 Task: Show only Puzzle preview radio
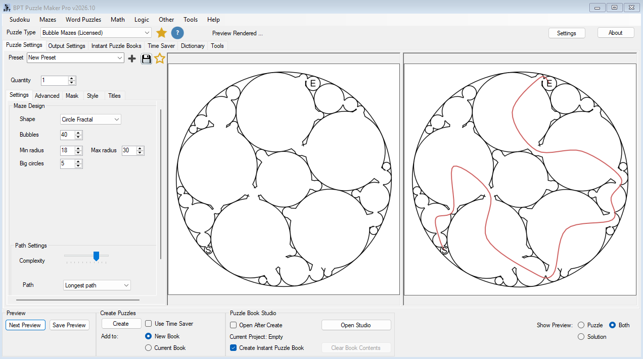(581, 325)
